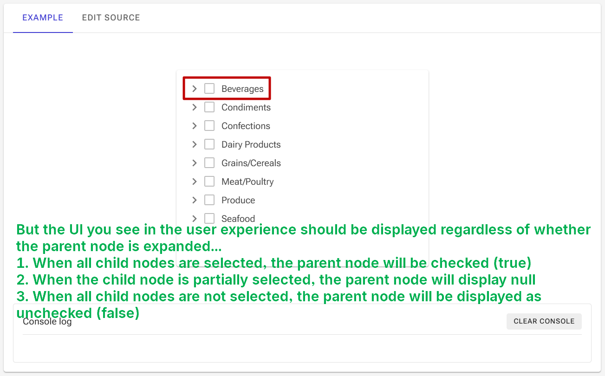Tick the Condiments checkbox

(209, 107)
